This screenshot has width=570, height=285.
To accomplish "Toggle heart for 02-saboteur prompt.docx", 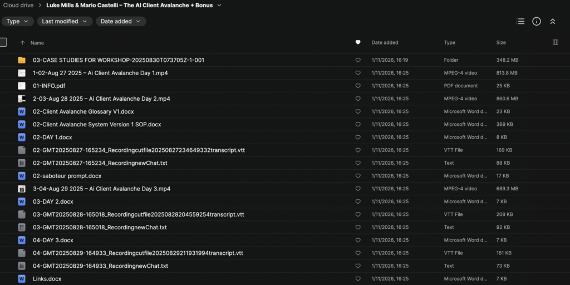I will click(x=358, y=176).
